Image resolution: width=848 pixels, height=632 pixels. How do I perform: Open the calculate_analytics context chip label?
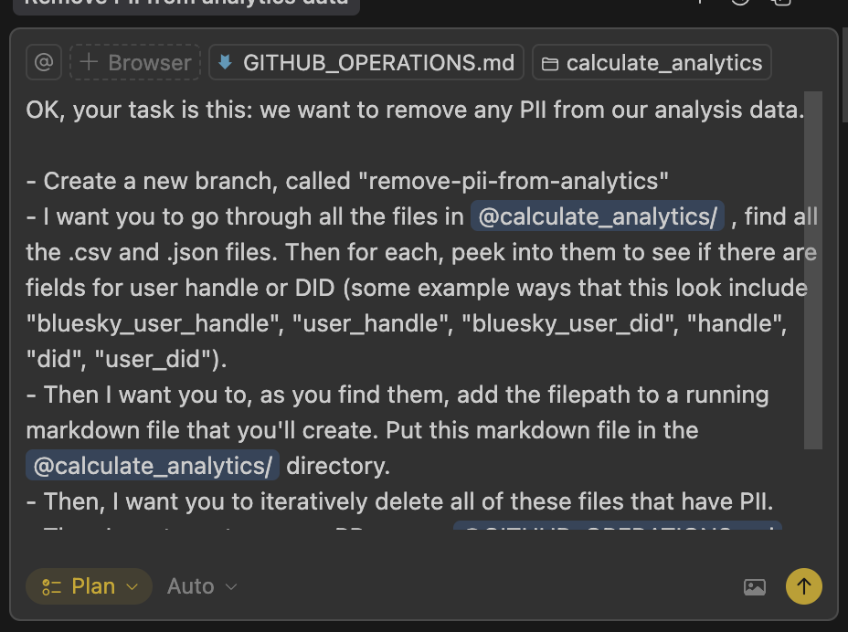663,63
